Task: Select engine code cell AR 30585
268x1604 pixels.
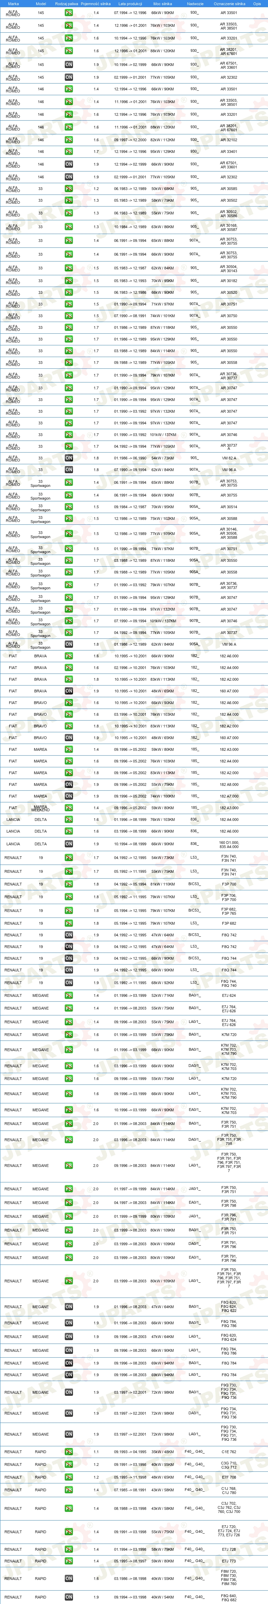Action: click(x=228, y=189)
